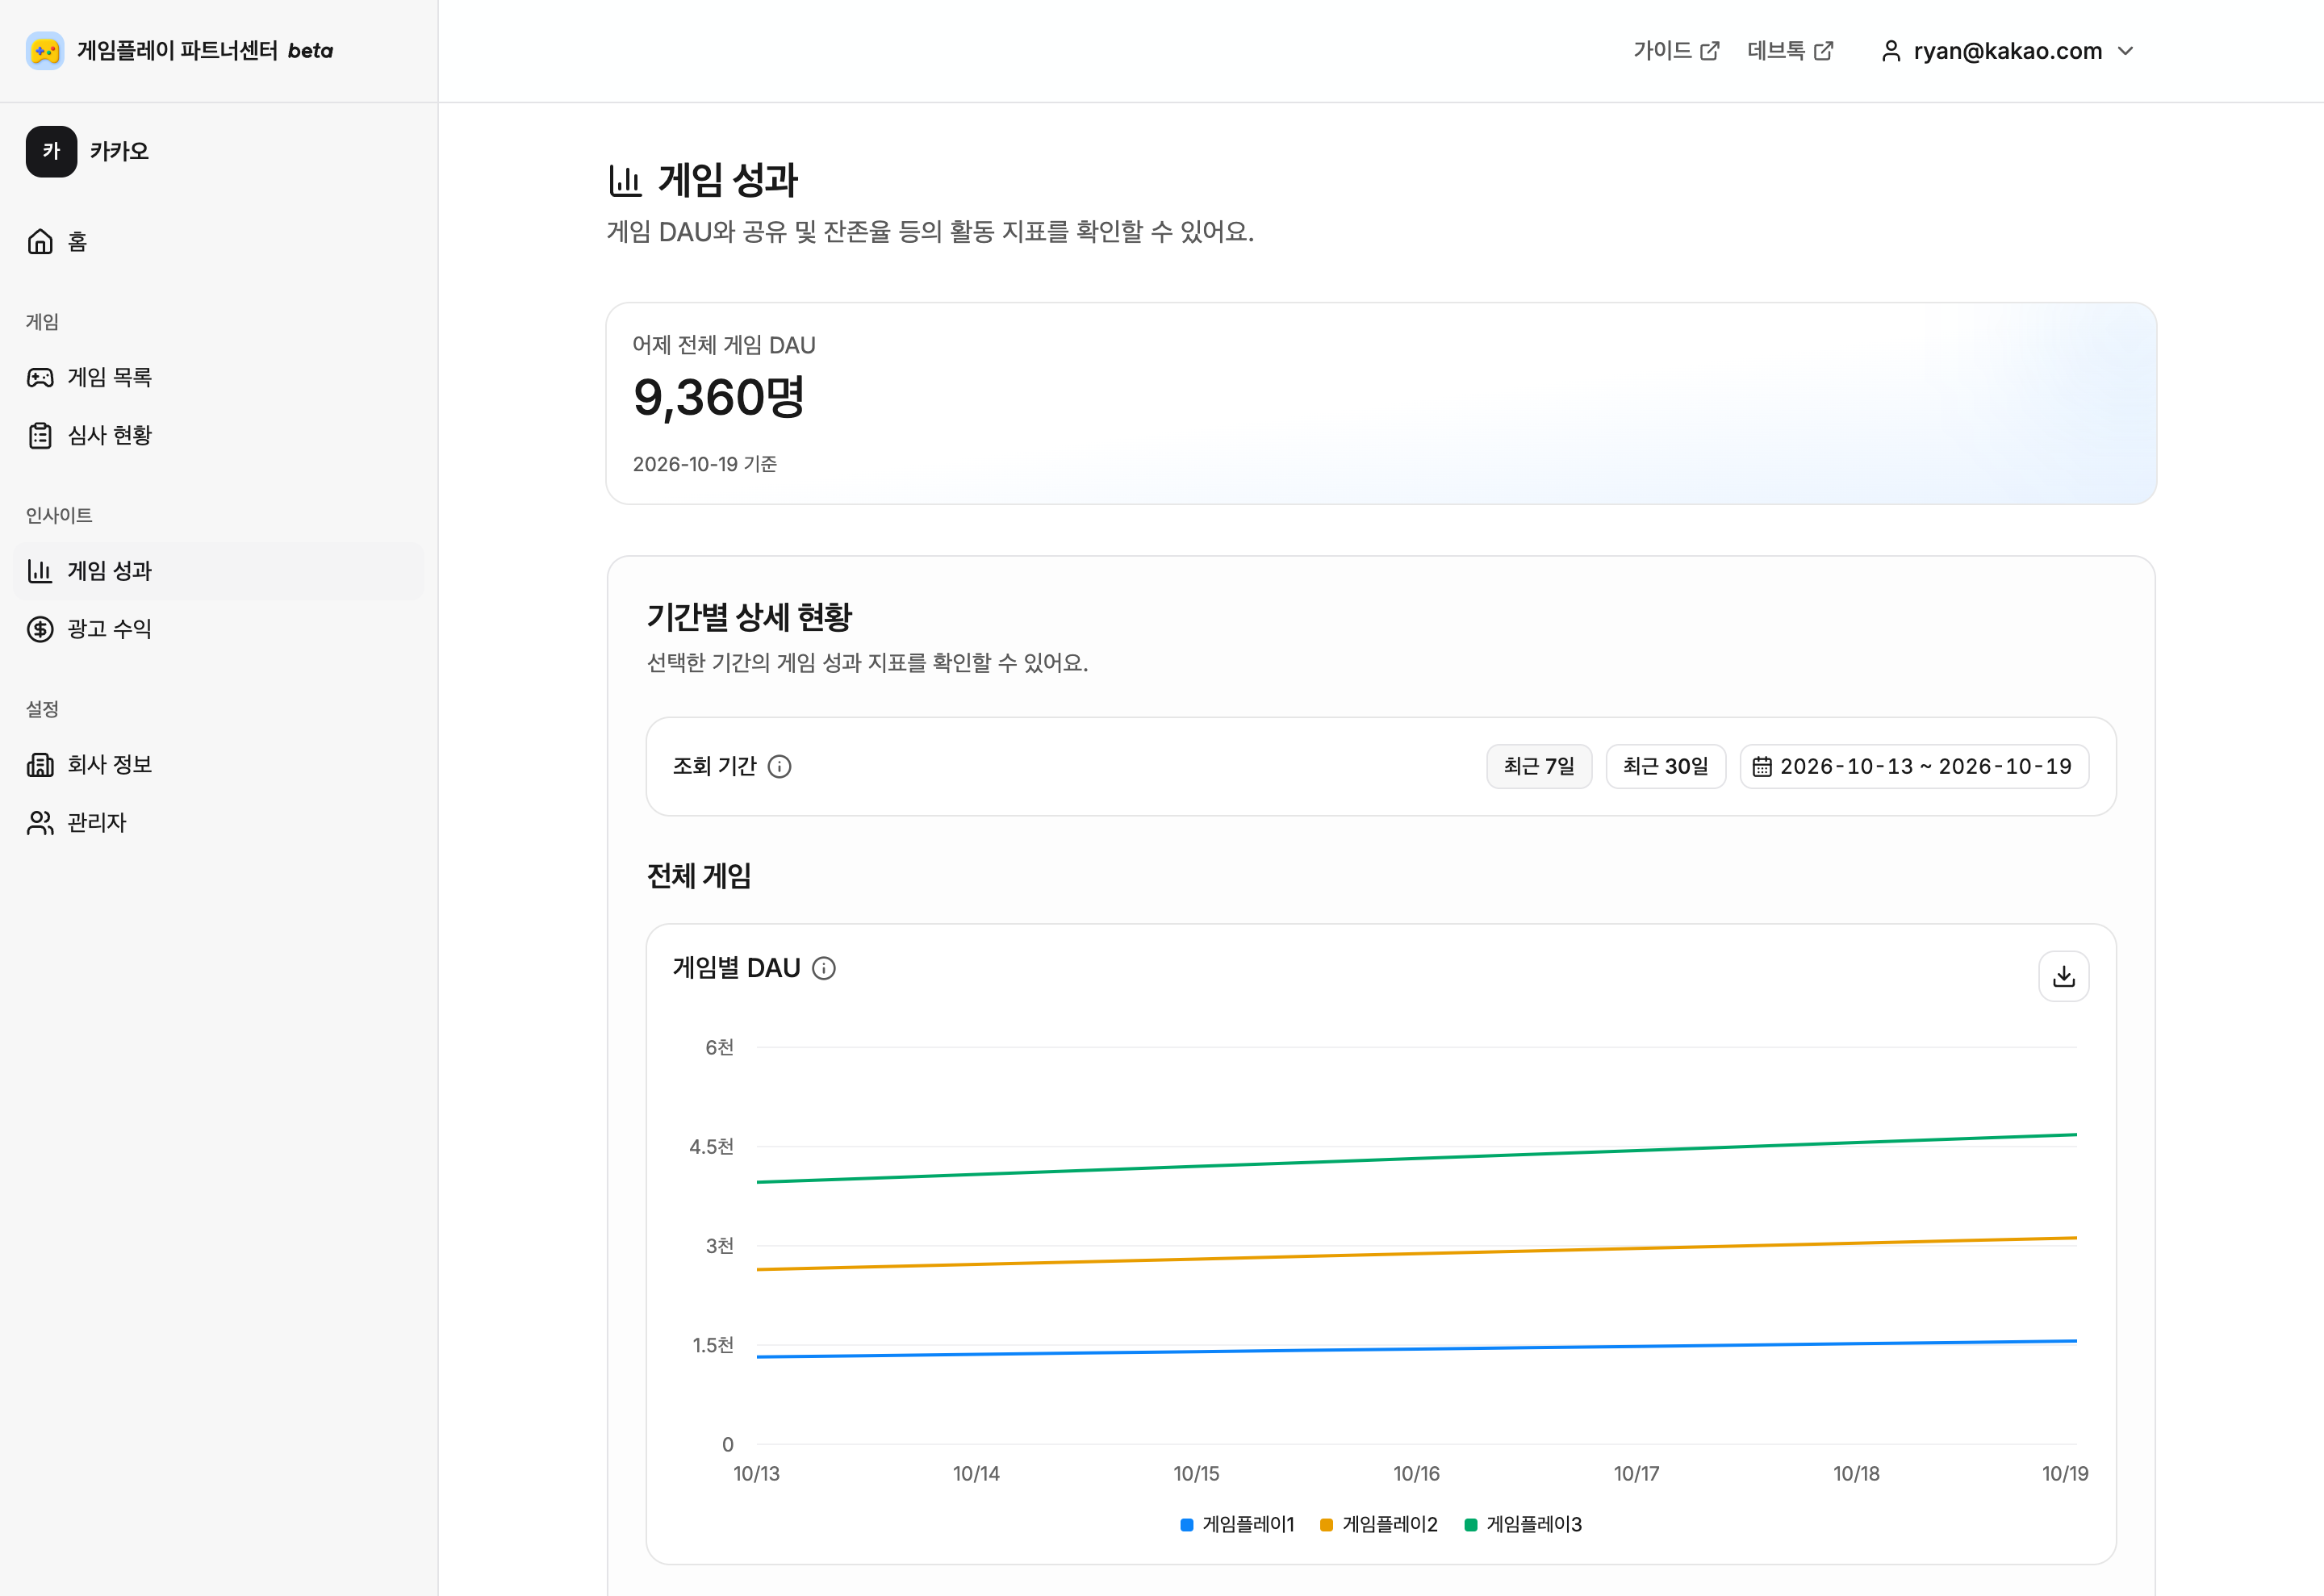Open the 심사 현황 clipboard icon
This screenshot has height=1596, width=2324.
pos(40,436)
